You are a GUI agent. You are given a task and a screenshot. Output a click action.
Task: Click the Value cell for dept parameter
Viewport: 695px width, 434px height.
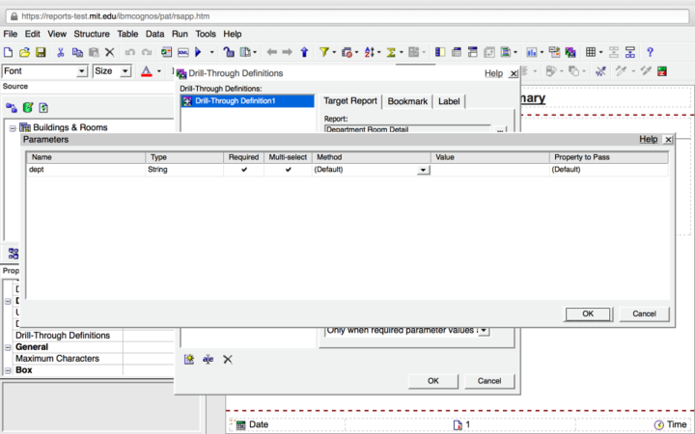(x=489, y=170)
